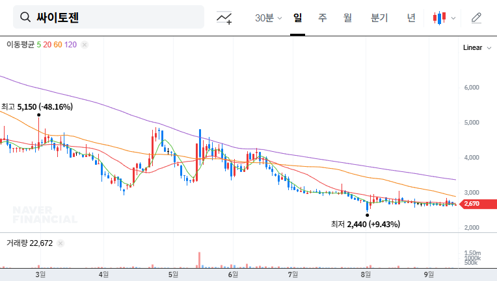This screenshot has width=497, height=281.
Task: Click the 최고 5,150 high marker label
Action: pyautogui.click(x=37, y=107)
